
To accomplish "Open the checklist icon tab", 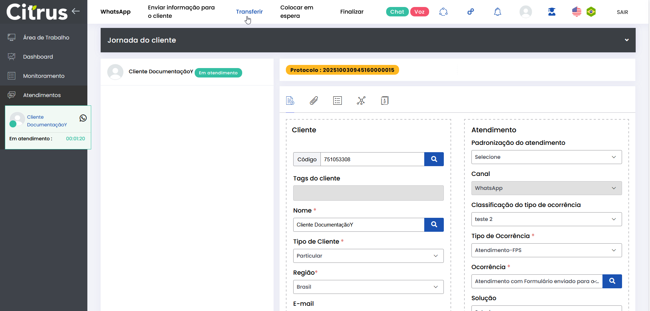I will [337, 101].
